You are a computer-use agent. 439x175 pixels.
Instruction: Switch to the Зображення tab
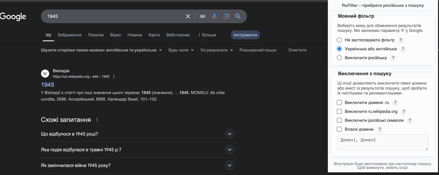coord(69,35)
